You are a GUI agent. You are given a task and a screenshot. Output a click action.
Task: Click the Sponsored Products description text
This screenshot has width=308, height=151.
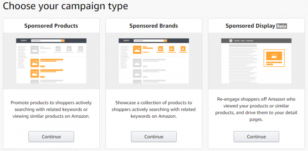(51, 109)
